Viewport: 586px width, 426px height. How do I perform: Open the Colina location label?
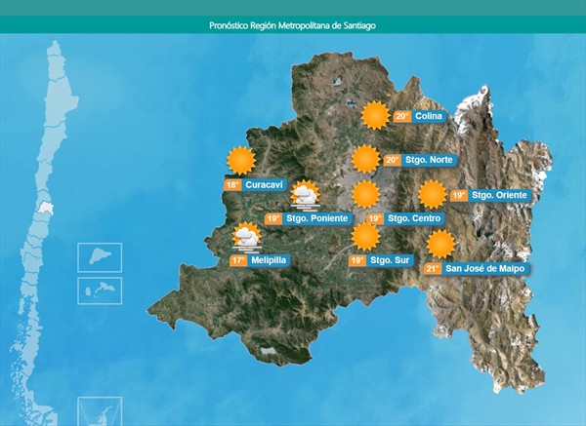click(428, 117)
